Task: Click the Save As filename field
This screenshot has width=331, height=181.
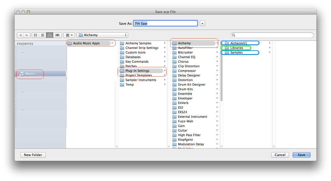Action: [x=165, y=23]
